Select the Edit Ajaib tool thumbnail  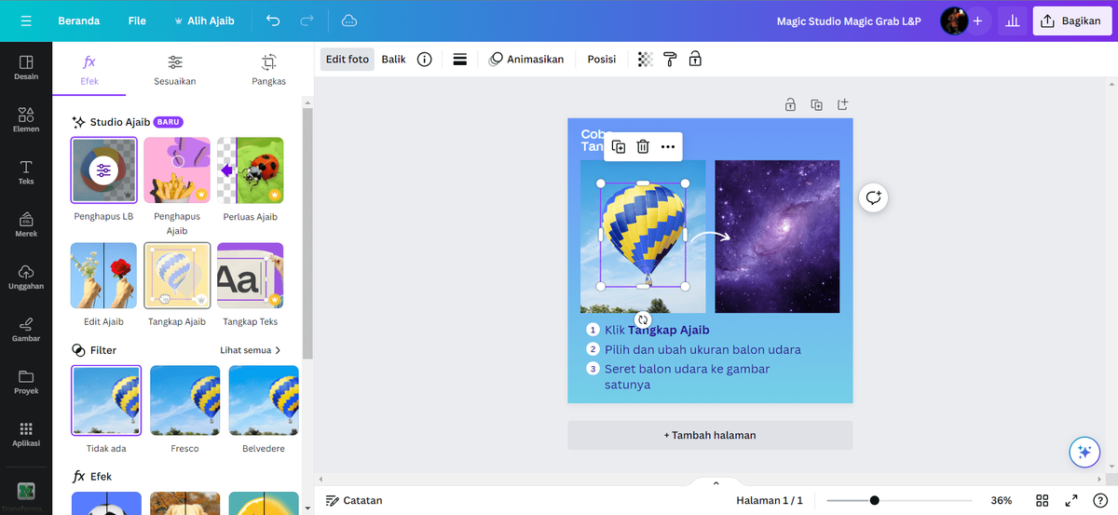click(103, 276)
